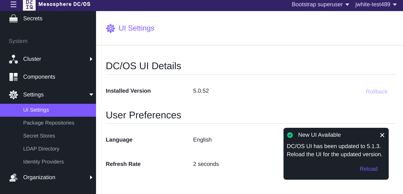Click the D2iQ logo
This screenshot has width=403, height=194.
click(29, 5)
